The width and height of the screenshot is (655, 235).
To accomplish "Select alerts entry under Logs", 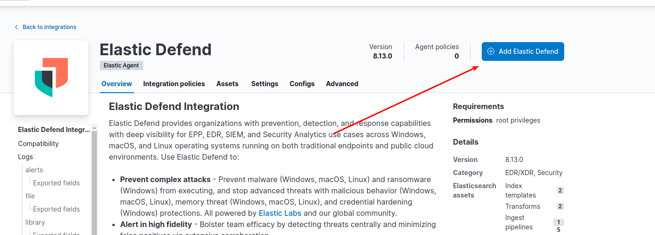I will (x=34, y=170).
